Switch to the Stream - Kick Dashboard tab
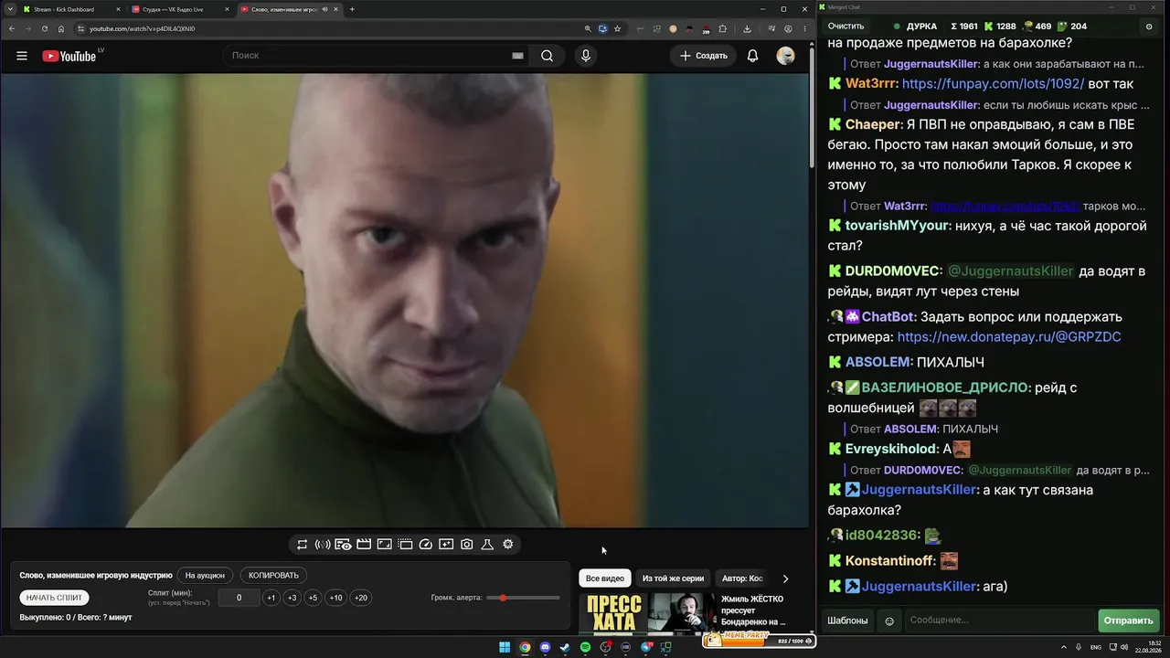The width and height of the screenshot is (1170, 658). point(72,9)
